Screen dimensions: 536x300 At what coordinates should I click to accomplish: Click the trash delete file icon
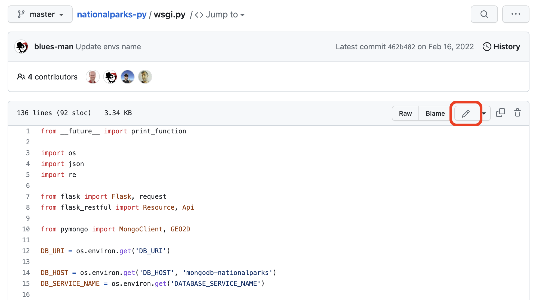[x=517, y=113]
